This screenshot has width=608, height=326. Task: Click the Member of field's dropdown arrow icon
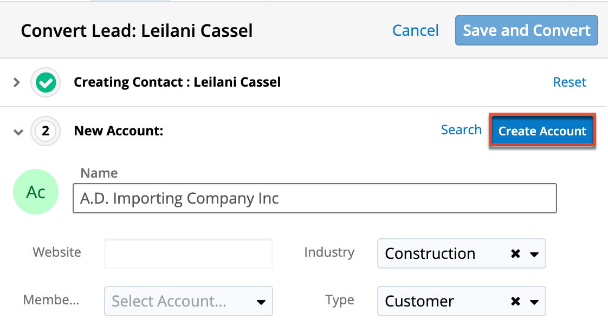260,301
